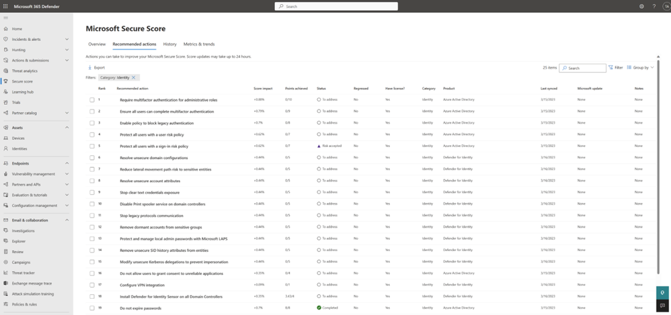Click the Vulnerability management icon

coord(5,174)
